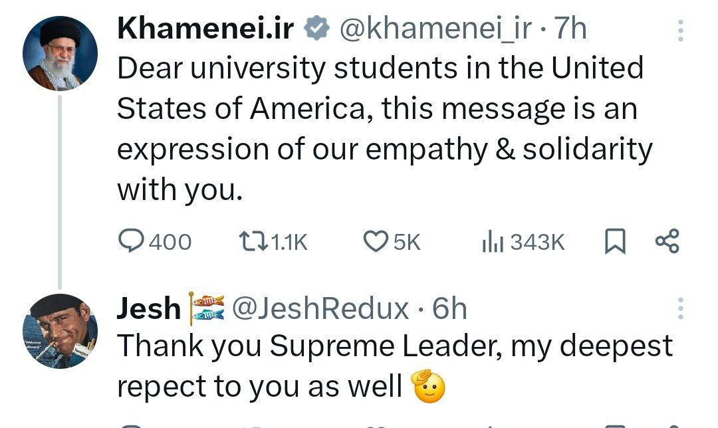This screenshot has height=428, width=718.
Task: Open the 6h timestamp of Jesh's reply
Action: tap(449, 309)
